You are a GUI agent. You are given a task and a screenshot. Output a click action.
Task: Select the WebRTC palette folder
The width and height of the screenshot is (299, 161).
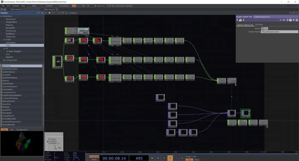[9, 57]
